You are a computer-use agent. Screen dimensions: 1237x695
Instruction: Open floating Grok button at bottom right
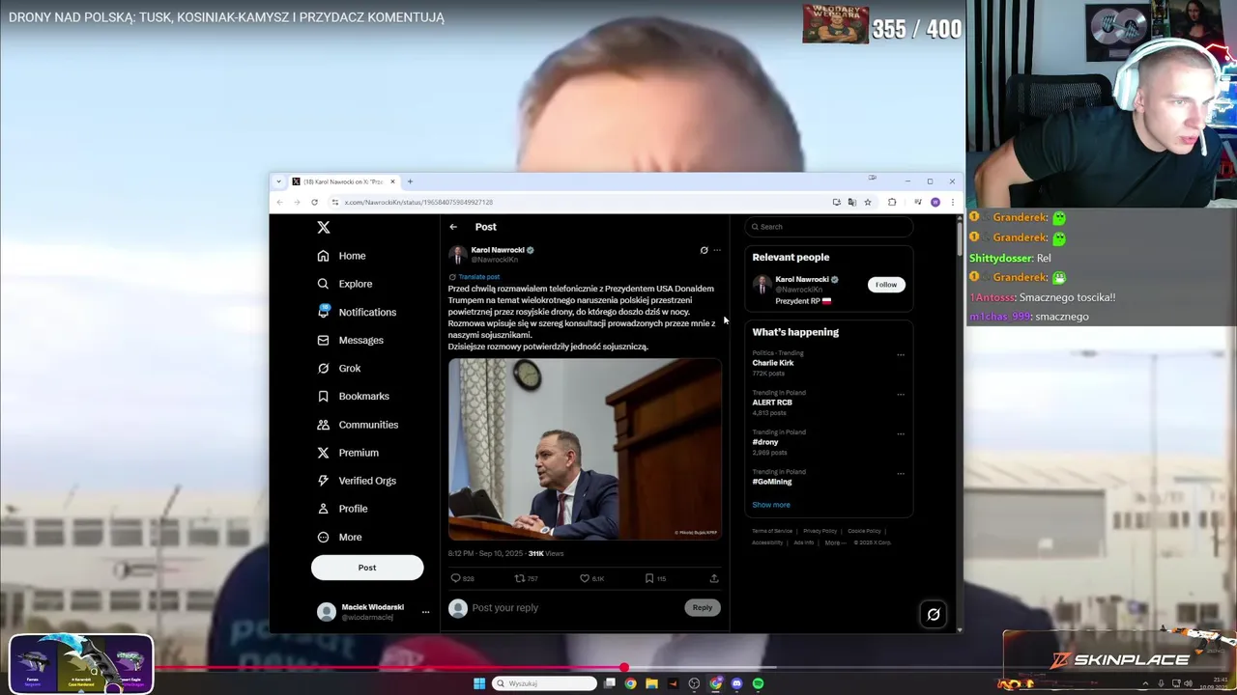tap(934, 614)
